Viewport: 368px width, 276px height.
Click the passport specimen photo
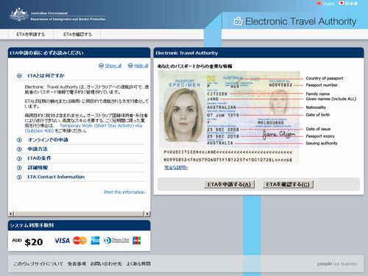click(x=183, y=115)
